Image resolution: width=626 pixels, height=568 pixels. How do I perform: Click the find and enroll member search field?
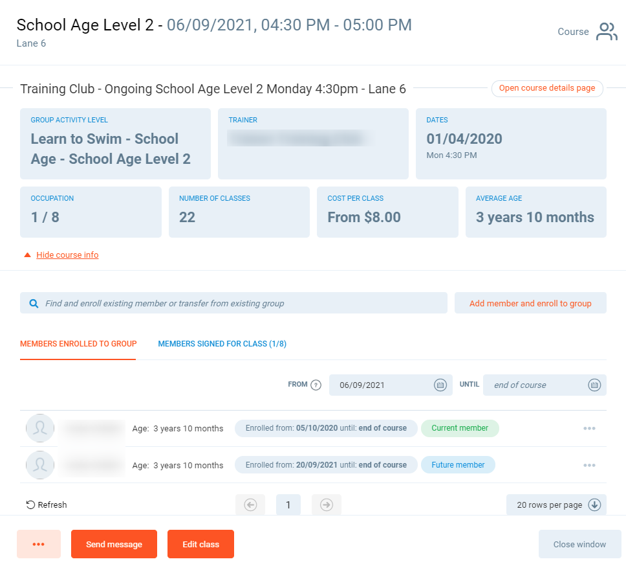coord(239,303)
